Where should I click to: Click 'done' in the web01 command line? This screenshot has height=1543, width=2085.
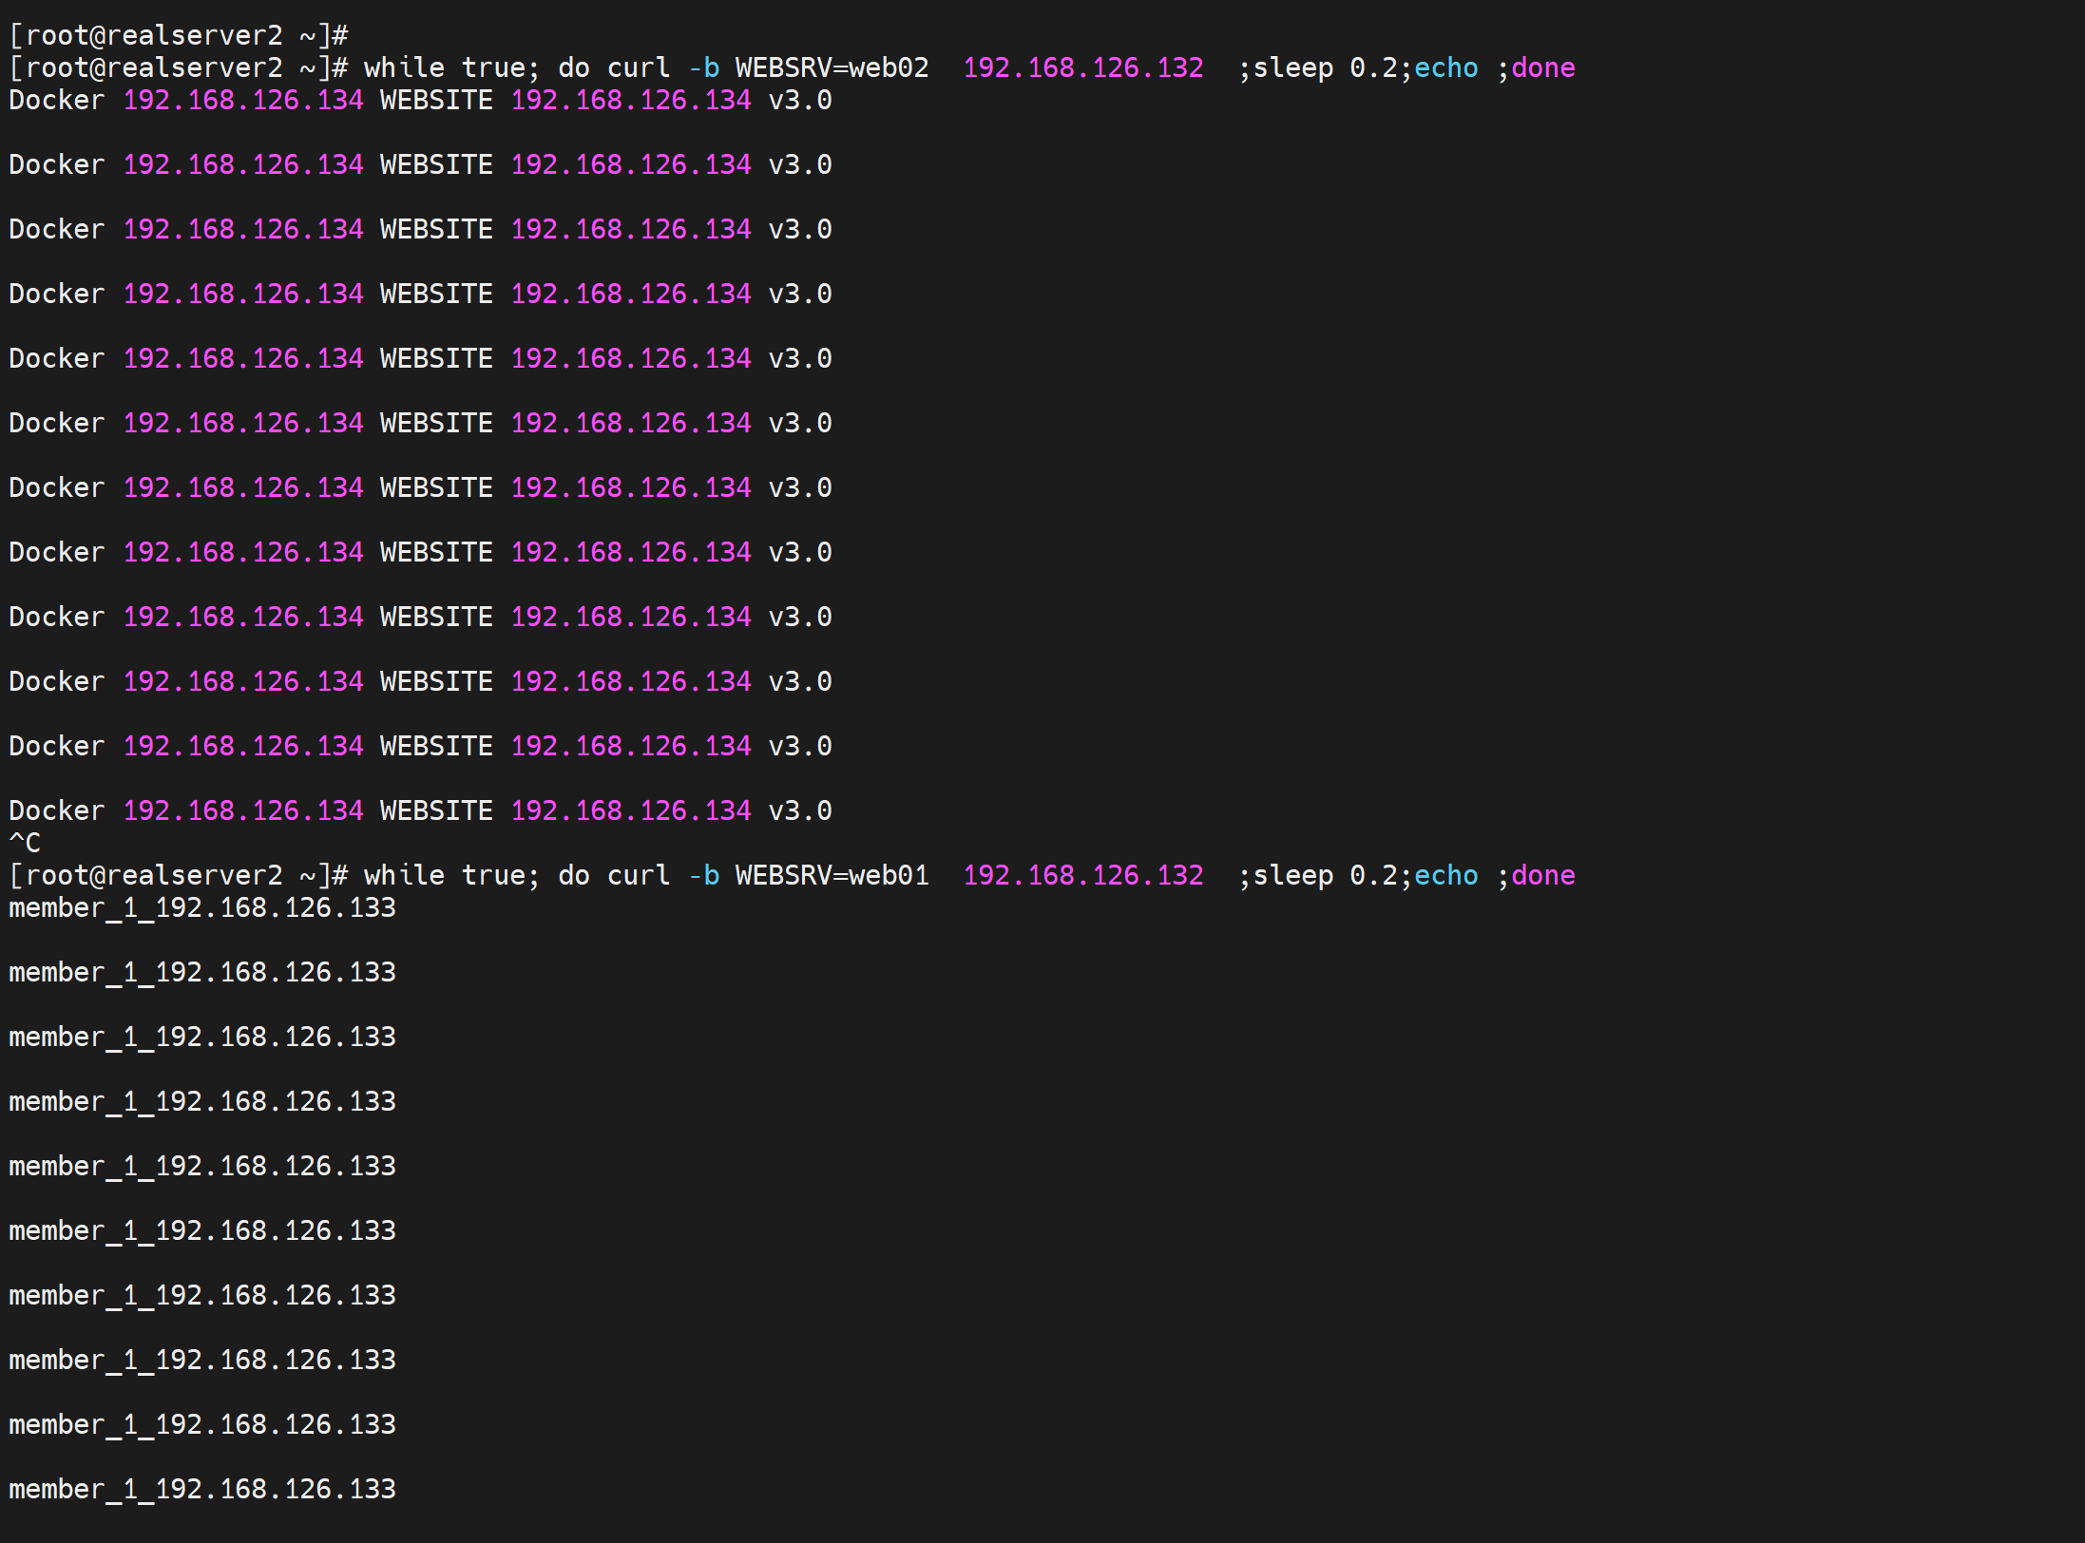pos(1542,875)
